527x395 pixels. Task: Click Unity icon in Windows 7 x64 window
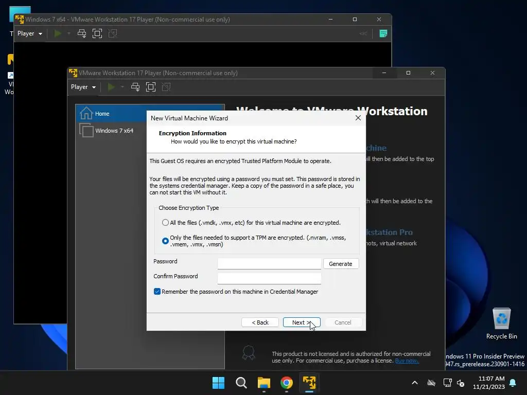113,33
